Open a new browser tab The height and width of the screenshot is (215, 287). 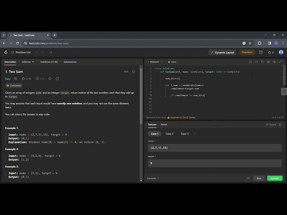pos(54,35)
